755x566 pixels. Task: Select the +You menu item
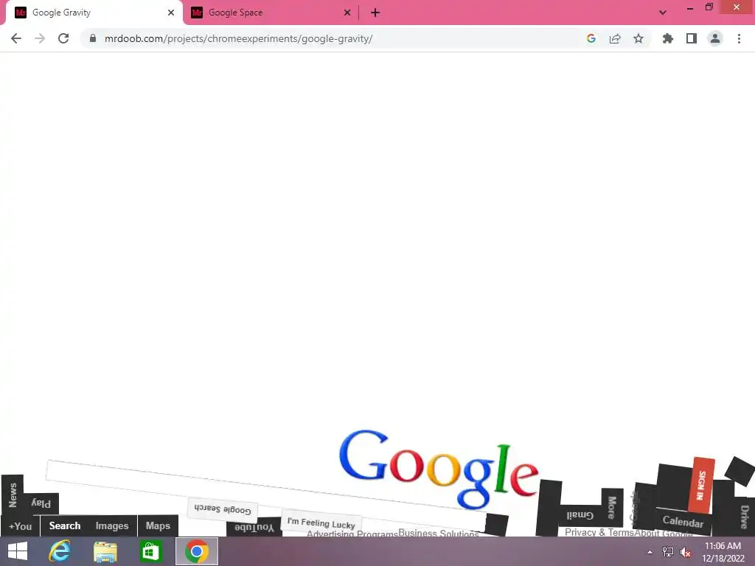(20, 526)
